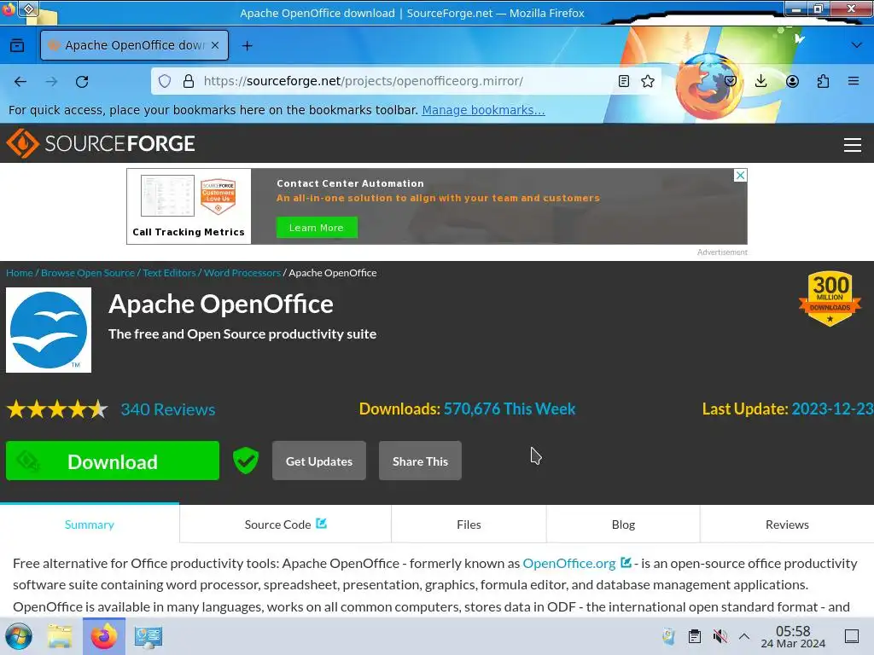The height and width of the screenshot is (655, 874).
Task: Open the Firefox account icon
Action: point(792,81)
